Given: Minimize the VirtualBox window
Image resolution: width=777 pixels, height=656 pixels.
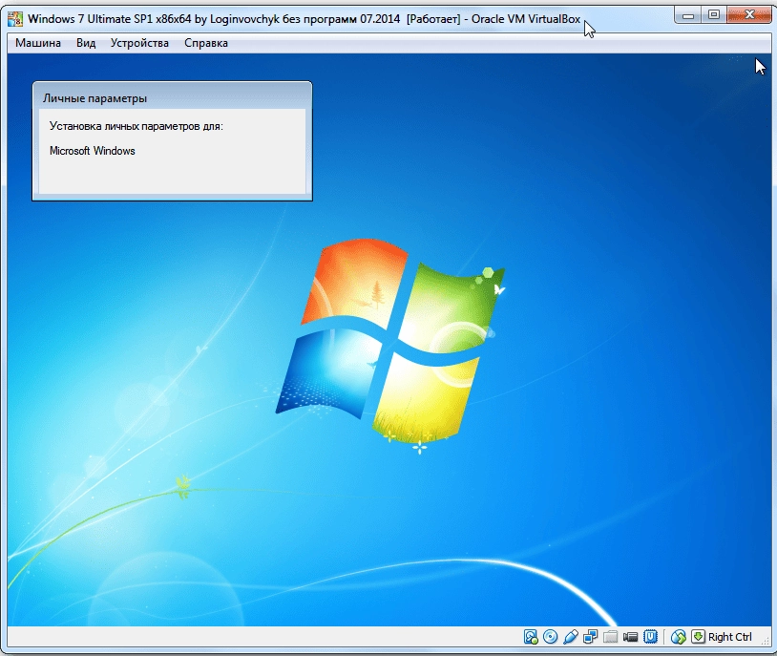Looking at the screenshot, I should 688,16.
